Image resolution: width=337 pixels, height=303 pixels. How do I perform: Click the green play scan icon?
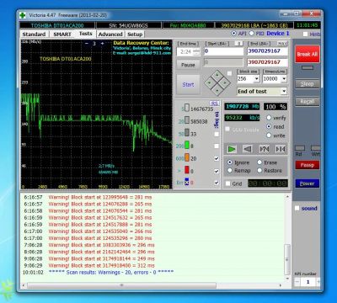[x=232, y=149]
